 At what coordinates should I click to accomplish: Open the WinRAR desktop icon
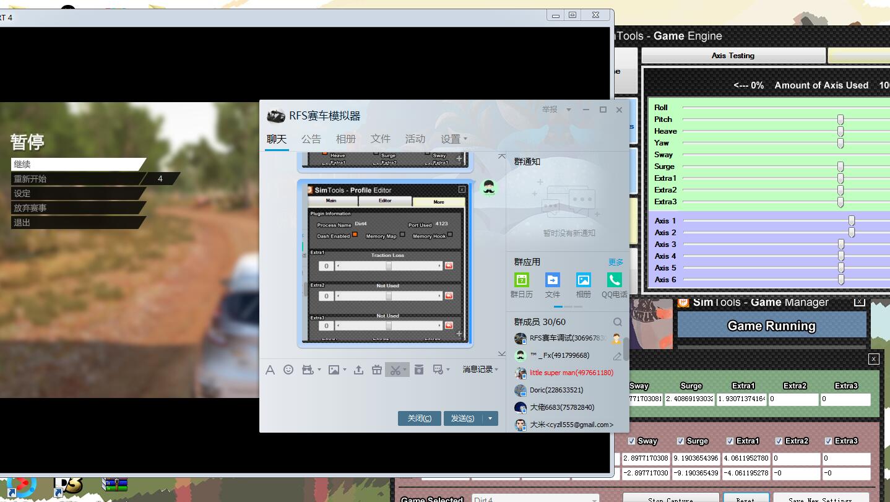pos(116,485)
